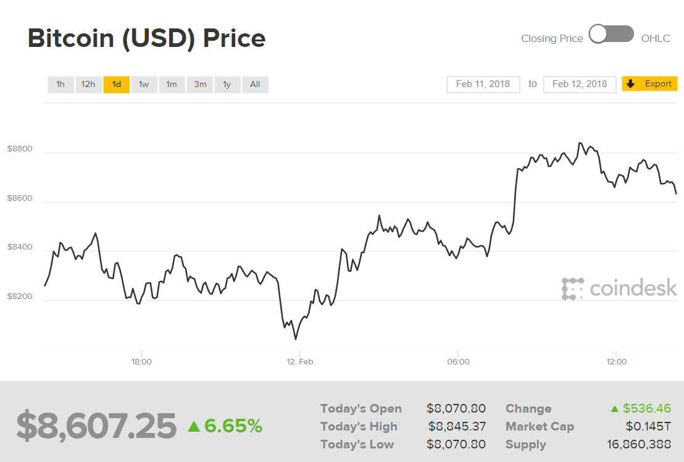The width and height of the screenshot is (684, 462).
Task: Switch to the 1m chart view
Action: (x=172, y=84)
